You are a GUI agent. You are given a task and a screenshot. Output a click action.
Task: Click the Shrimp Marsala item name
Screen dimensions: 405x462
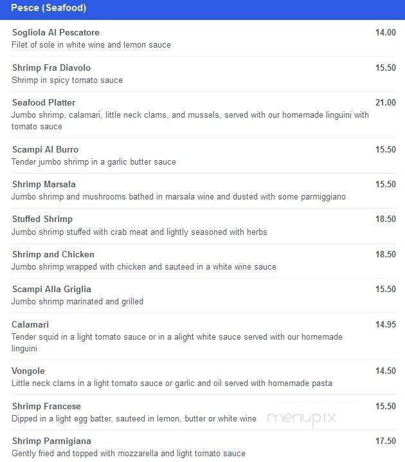tap(44, 184)
